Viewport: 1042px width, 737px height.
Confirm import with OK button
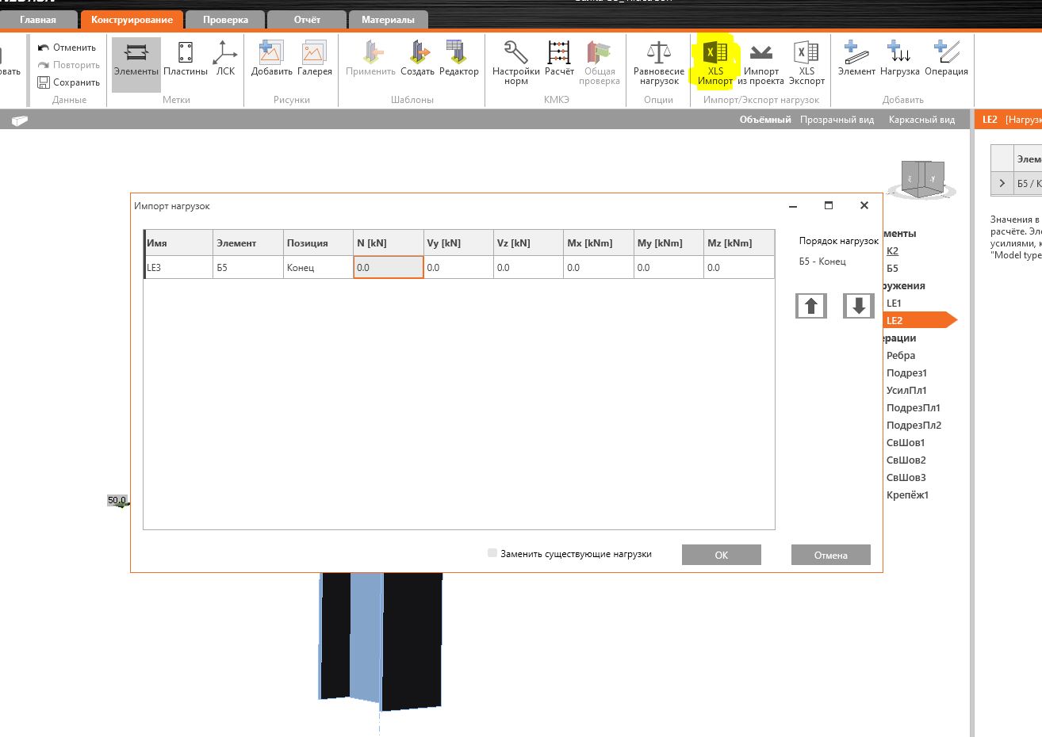point(722,555)
